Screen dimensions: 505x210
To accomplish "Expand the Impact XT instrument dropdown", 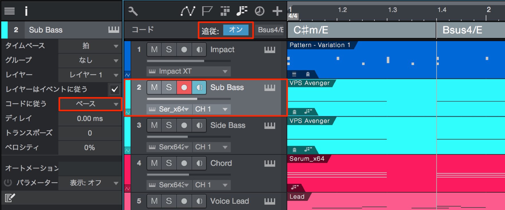I will pos(189,71).
